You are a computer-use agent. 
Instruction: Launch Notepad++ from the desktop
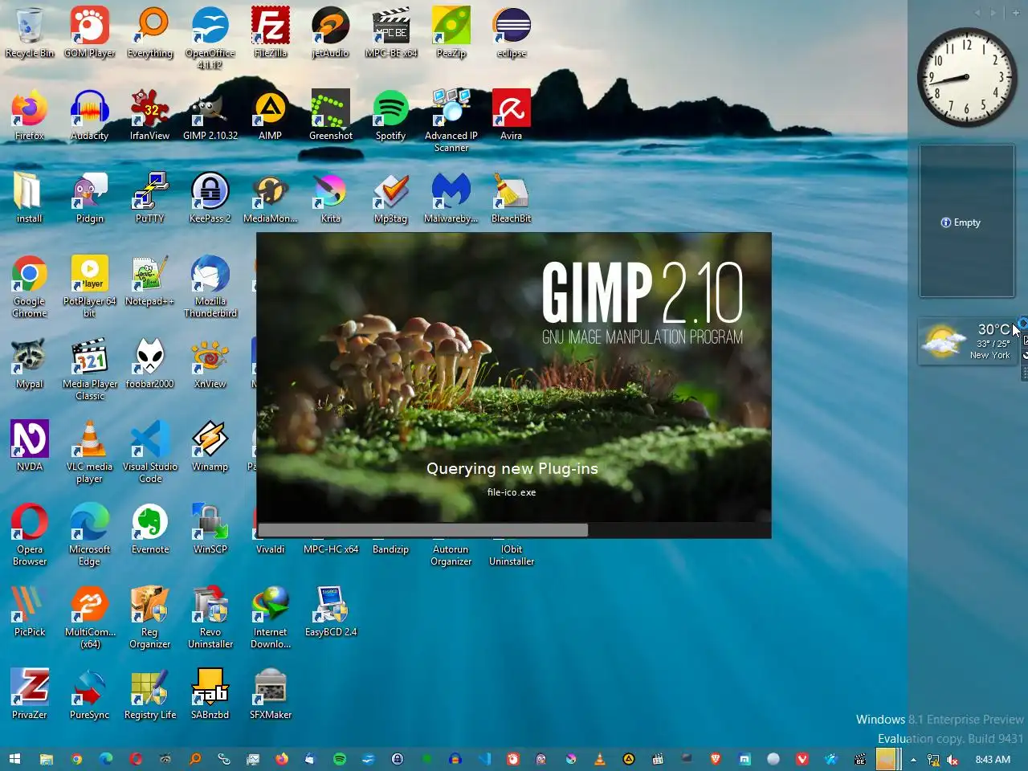[150, 281]
